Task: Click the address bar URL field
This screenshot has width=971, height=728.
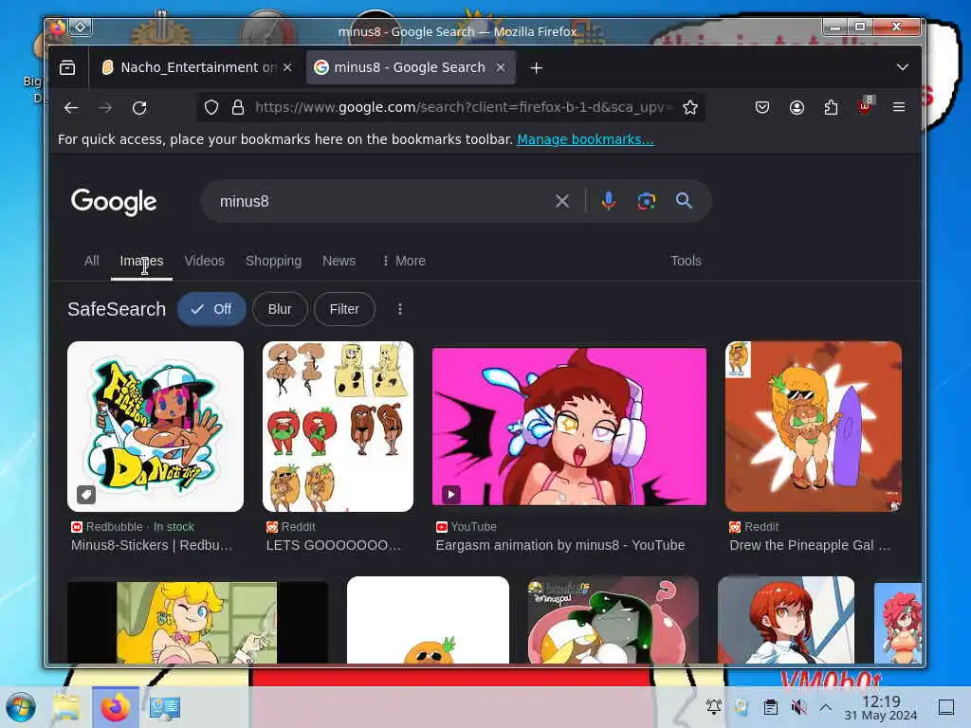Action: pyautogui.click(x=462, y=108)
